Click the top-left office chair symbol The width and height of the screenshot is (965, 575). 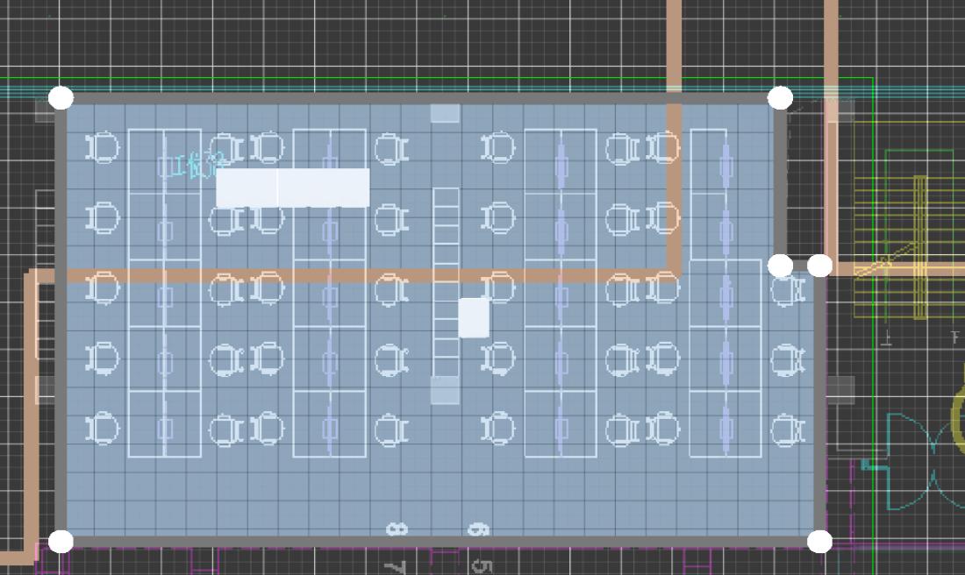tap(104, 147)
